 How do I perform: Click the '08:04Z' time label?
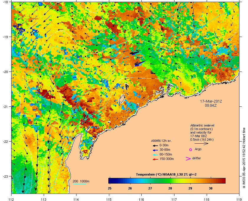211,105
